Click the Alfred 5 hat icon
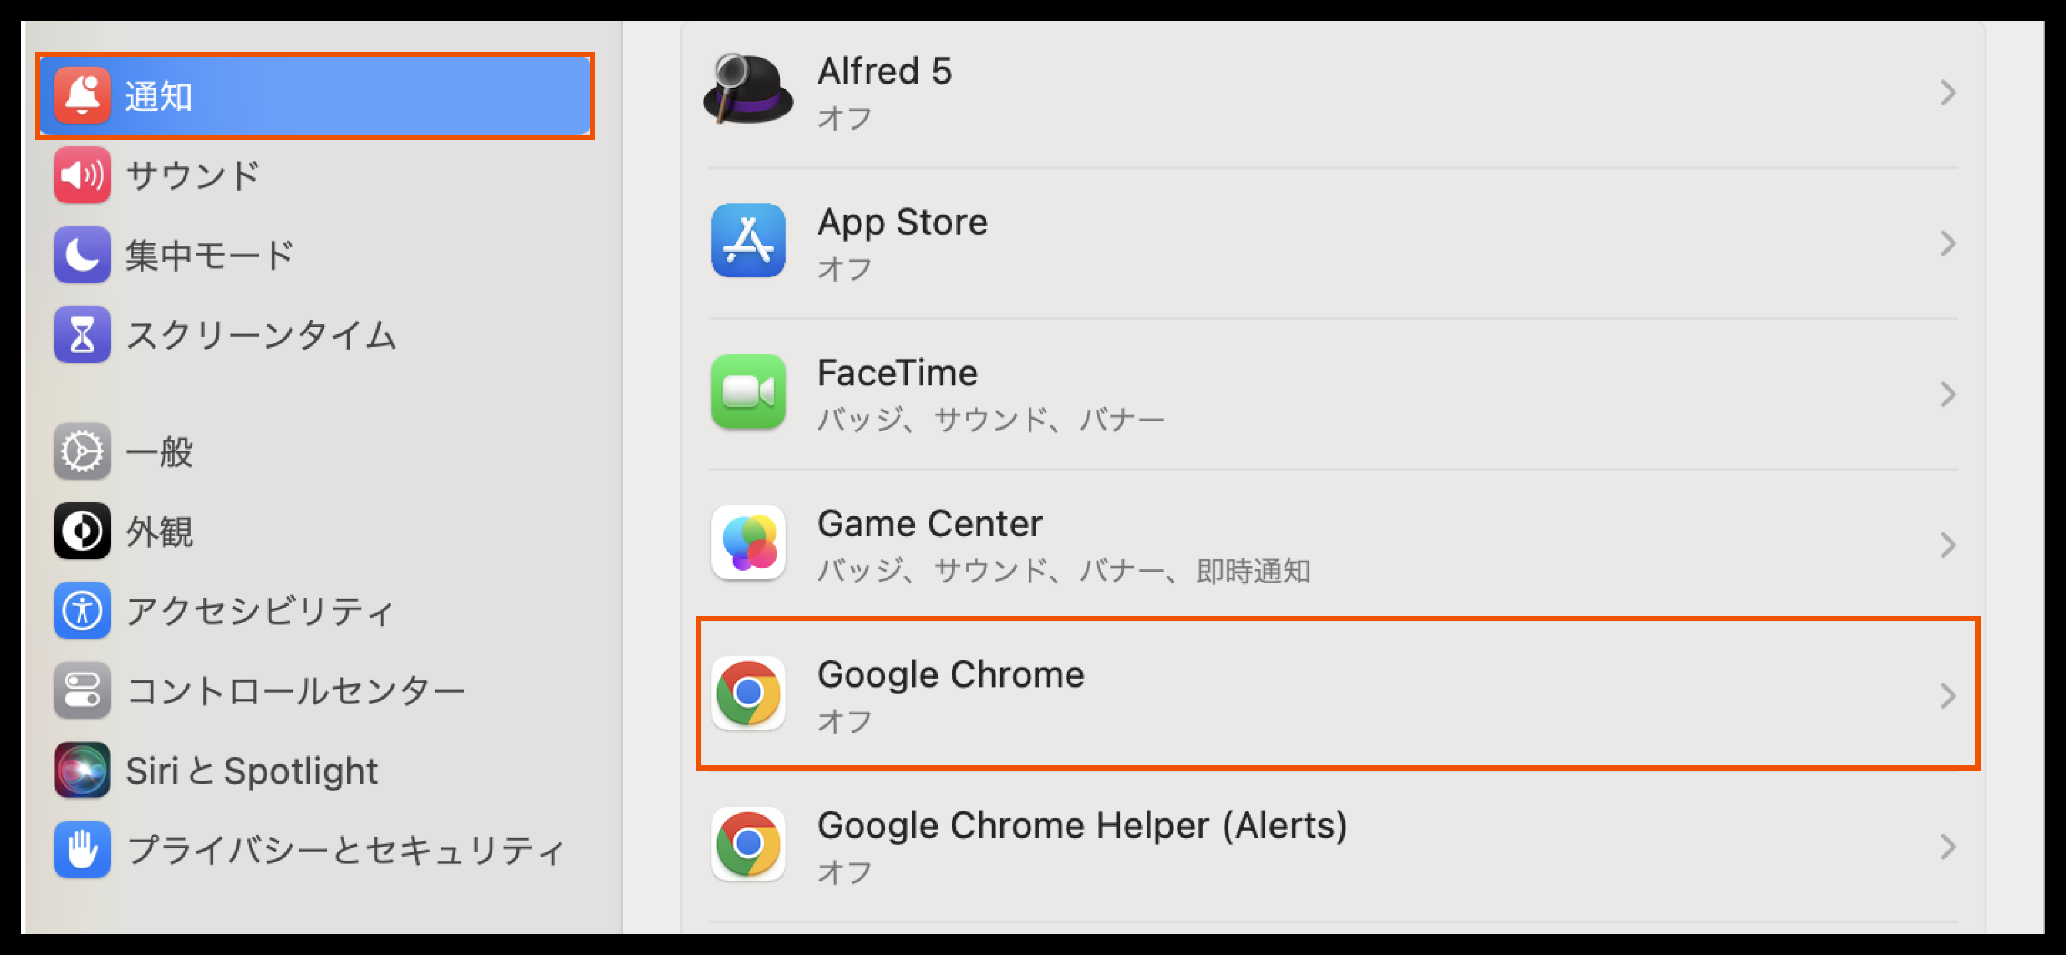Screen dimensions: 2066x955 pos(748,90)
